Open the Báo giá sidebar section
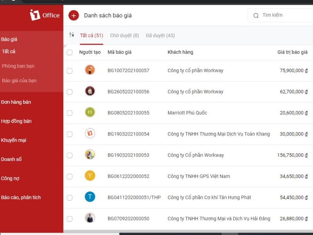Screen dimensions: 313x235 coord(9,40)
